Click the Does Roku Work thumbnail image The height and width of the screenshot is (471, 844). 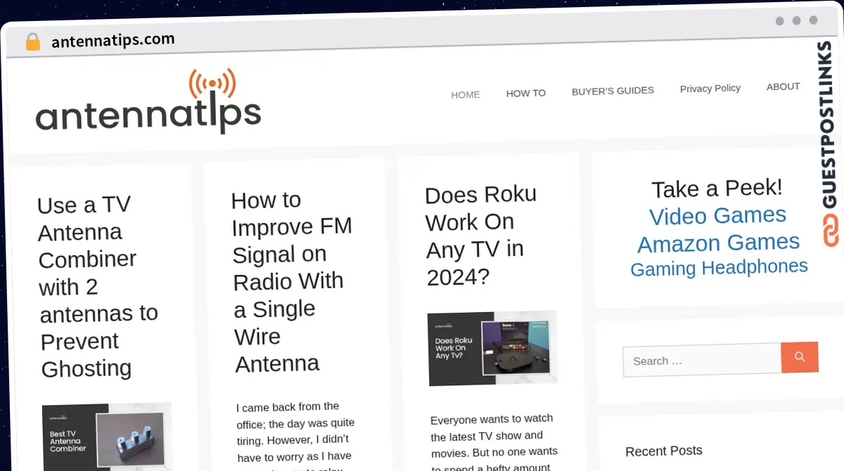pyautogui.click(x=492, y=348)
